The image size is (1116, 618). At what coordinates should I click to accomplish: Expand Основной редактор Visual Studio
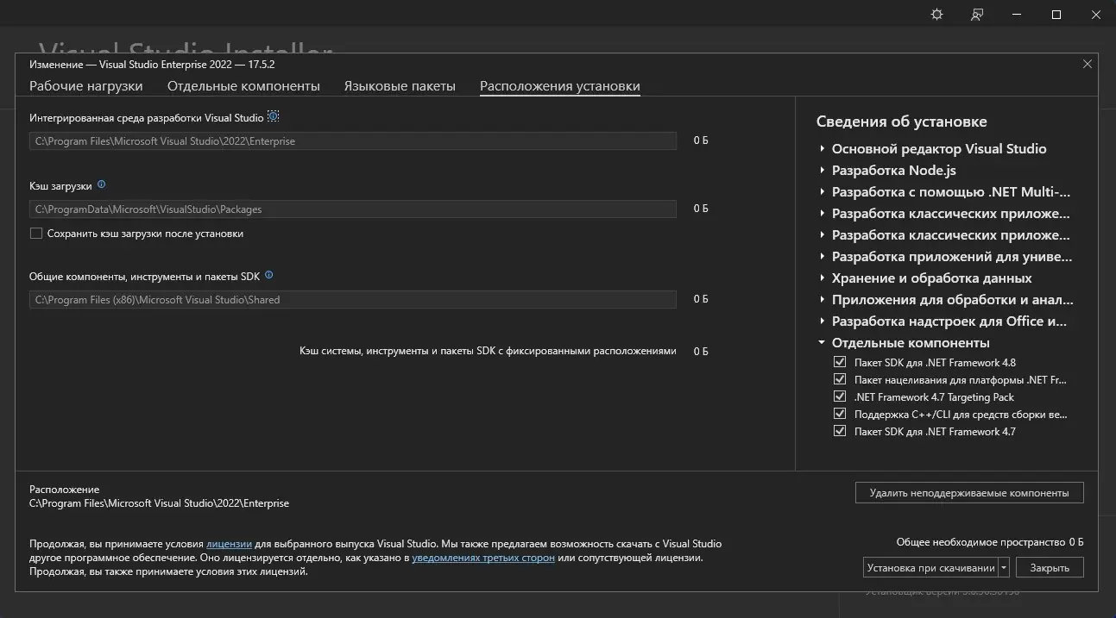[821, 148]
